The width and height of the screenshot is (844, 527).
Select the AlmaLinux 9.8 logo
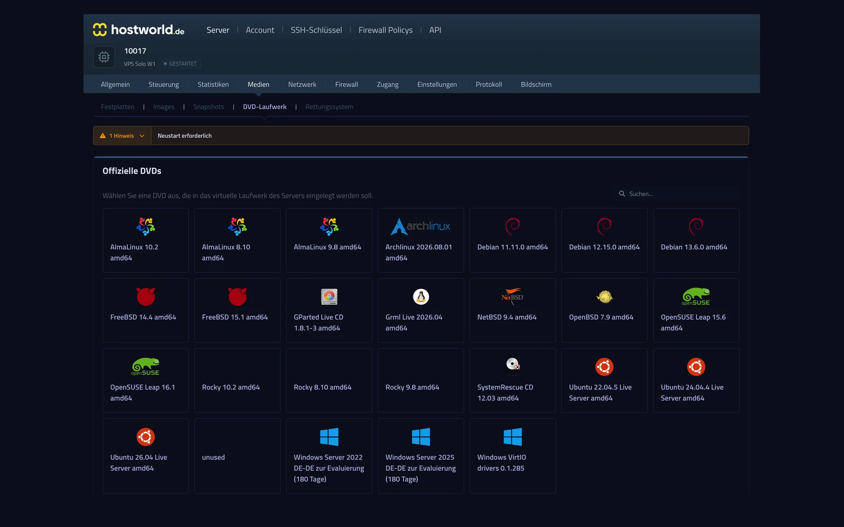point(329,227)
